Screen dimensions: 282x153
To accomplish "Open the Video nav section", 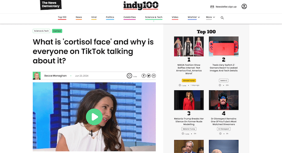I will click(x=175, y=17).
